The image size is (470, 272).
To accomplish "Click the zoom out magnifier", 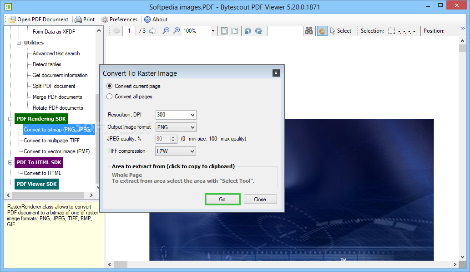I will [166, 31].
